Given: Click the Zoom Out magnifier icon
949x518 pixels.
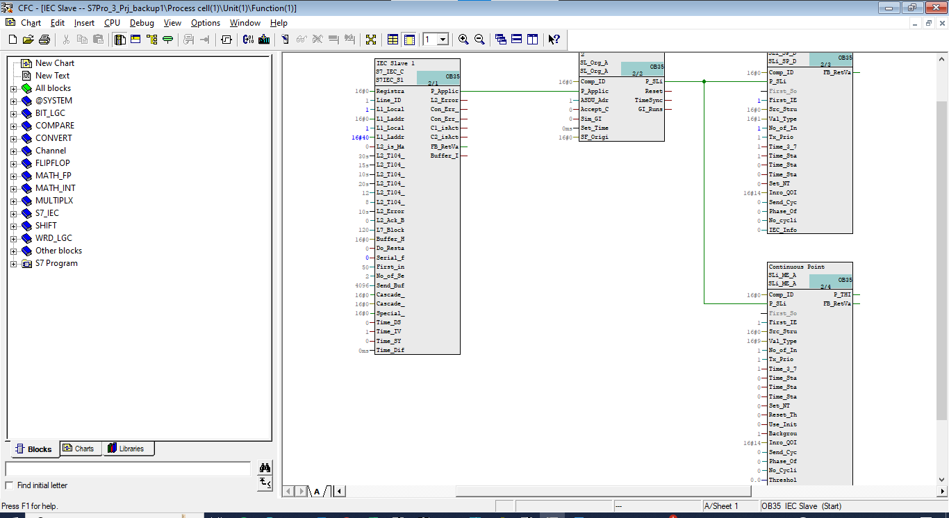Looking at the screenshot, I should pyautogui.click(x=479, y=40).
